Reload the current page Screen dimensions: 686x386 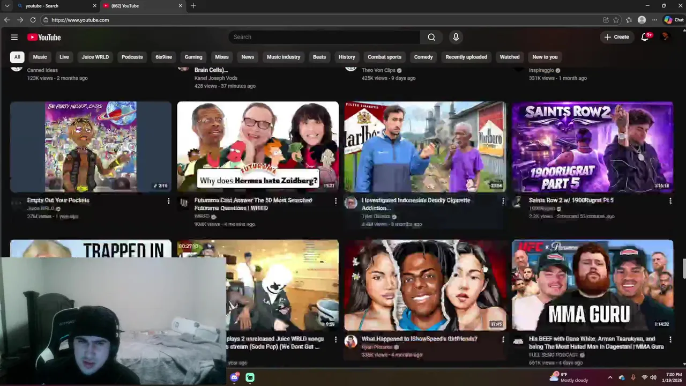pos(33,20)
